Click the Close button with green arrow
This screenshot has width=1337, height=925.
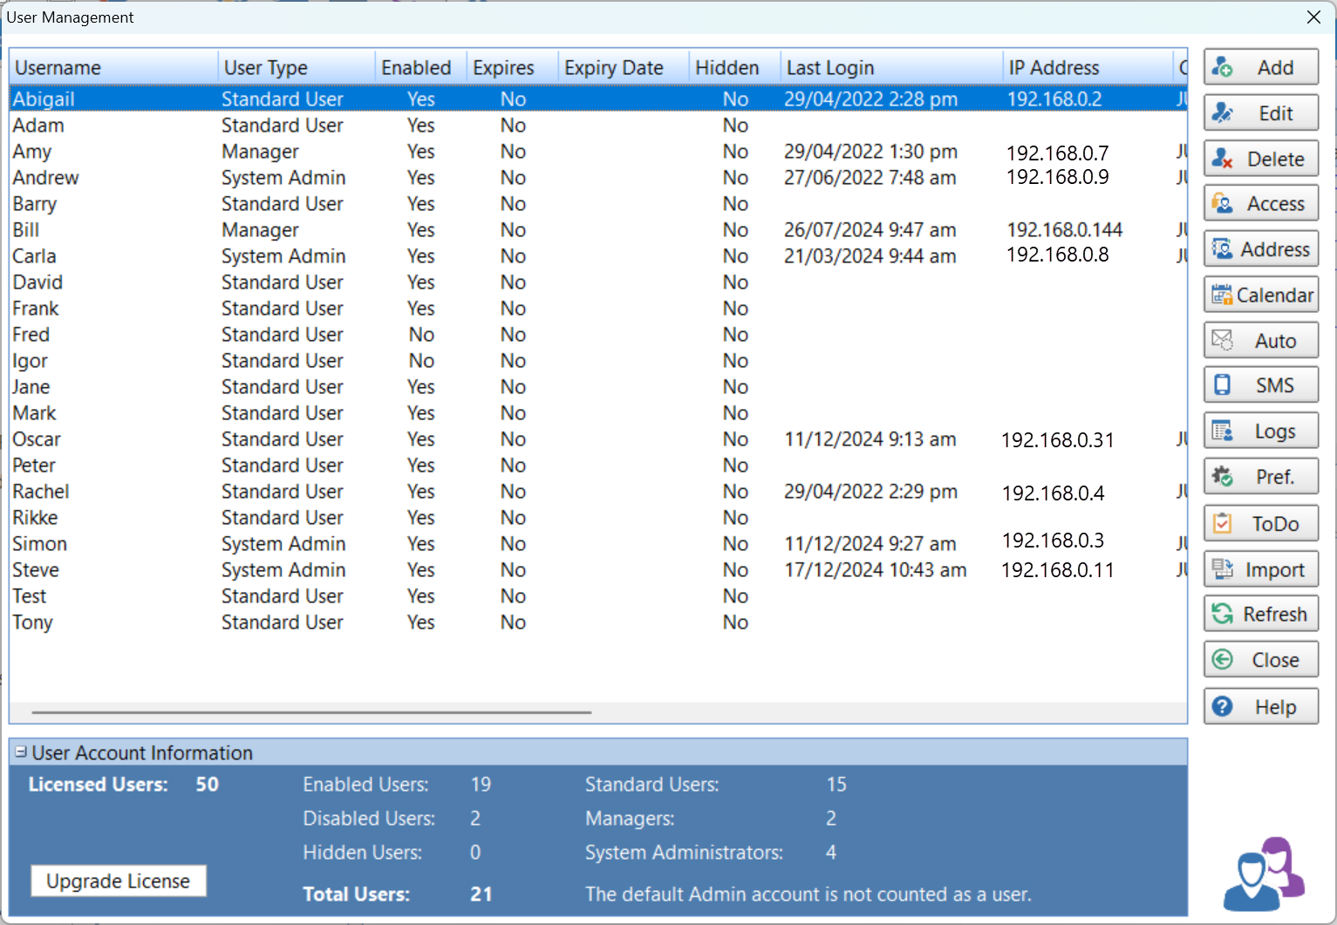point(1261,660)
